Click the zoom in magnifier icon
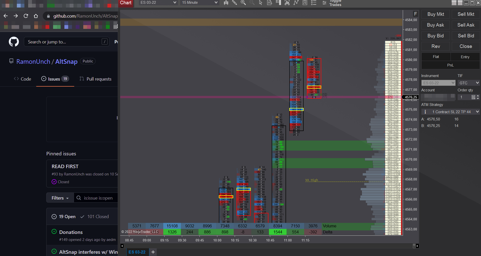Screen dimensions: 481x256 pyautogui.click(x=243, y=3)
